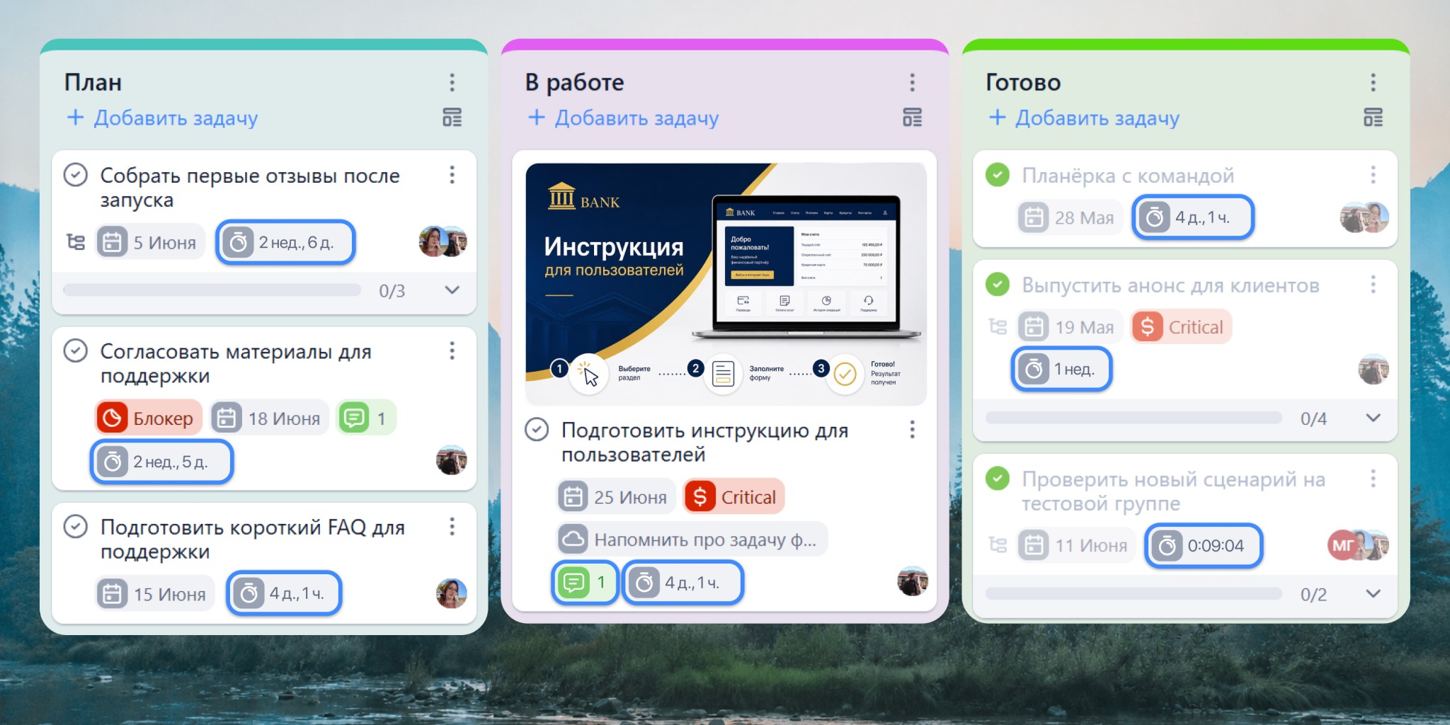Open timer badge on FAQ для поддержки card
Screen dimensions: 1450x725
(284, 593)
